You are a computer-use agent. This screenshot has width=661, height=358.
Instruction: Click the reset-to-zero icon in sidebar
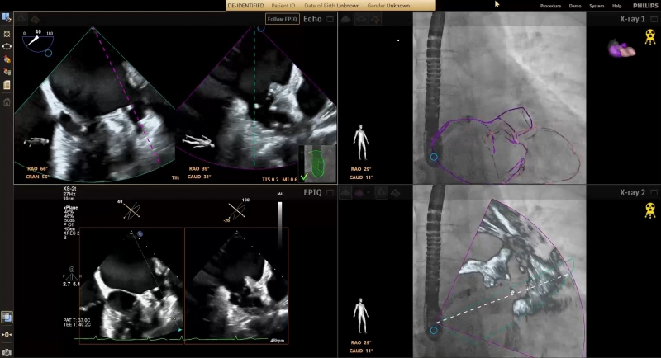(x=7, y=335)
